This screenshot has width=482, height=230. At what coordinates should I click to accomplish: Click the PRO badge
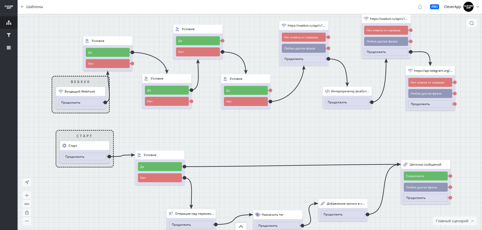434,7
